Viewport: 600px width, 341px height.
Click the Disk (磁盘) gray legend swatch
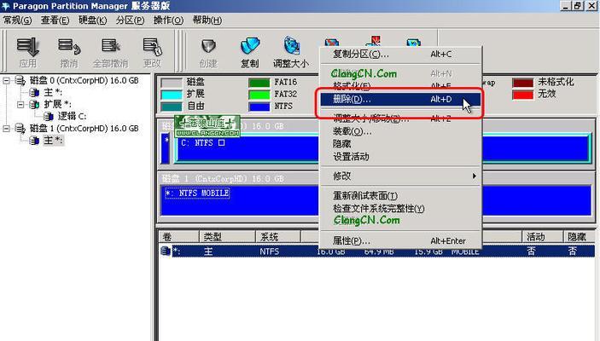tap(171, 82)
